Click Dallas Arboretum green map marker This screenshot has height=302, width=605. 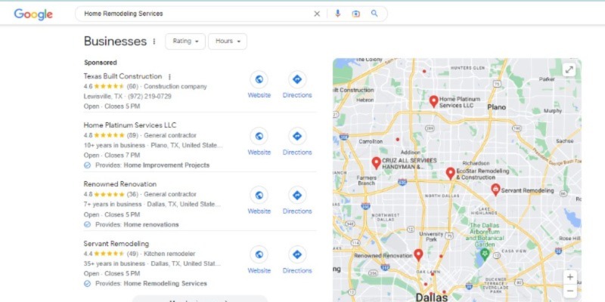pyautogui.click(x=485, y=254)
